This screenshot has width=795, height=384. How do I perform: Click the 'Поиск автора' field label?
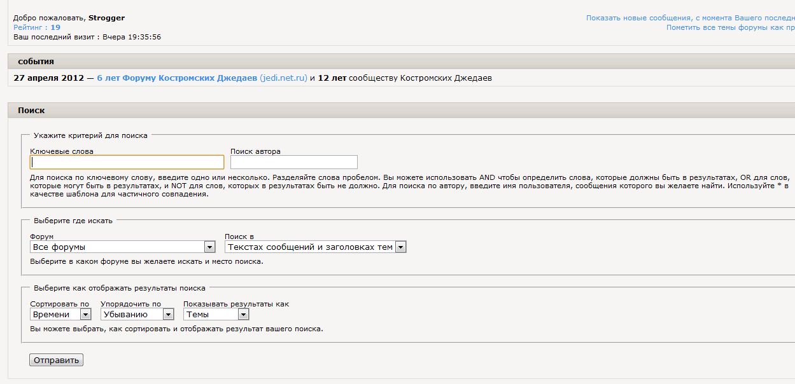click(x=255, y=151)
